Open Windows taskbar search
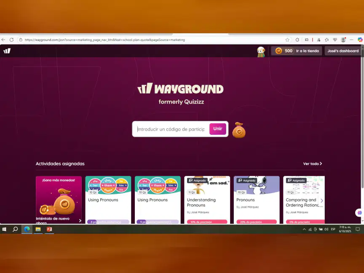Image resolution: width=364 pixels, height=273 pixels. 15,229
